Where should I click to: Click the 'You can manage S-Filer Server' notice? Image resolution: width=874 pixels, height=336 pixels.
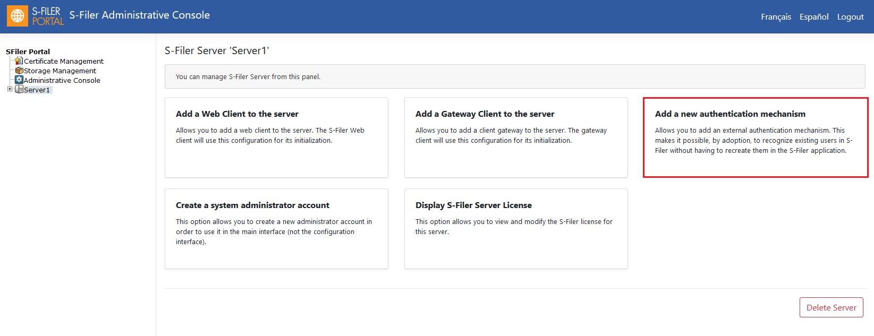(515, 76)
